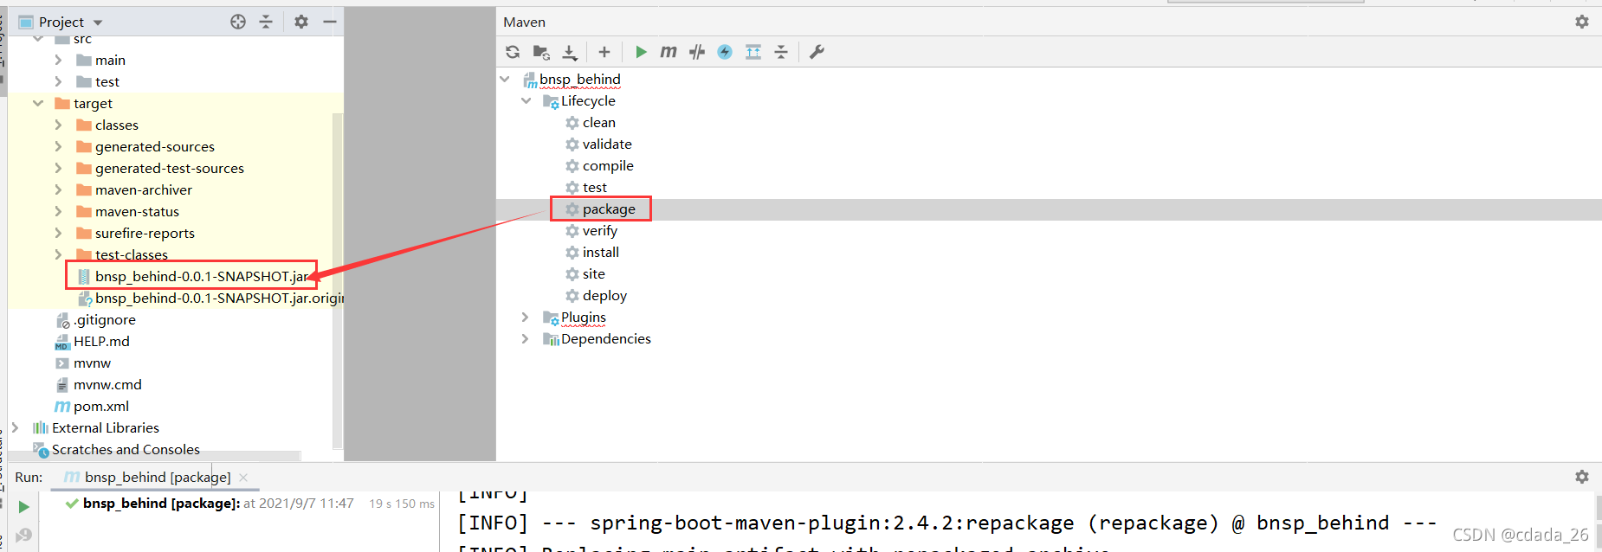1602x552 pixels.
Task: Reload all Maven projects
Action: [x=513, y=52]
